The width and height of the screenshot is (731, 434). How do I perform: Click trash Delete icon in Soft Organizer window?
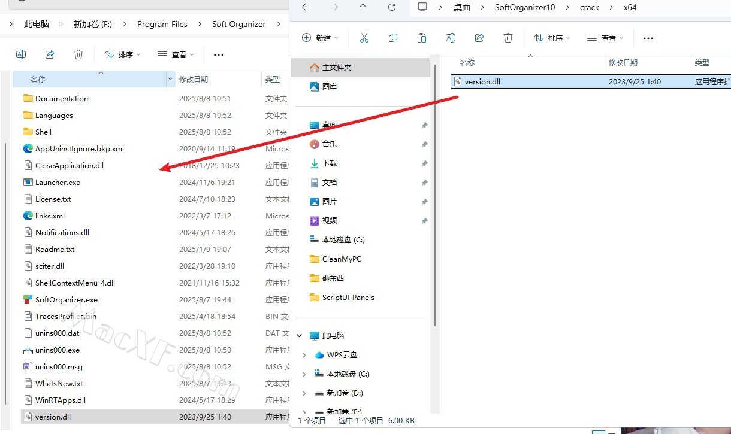(78, 54)
